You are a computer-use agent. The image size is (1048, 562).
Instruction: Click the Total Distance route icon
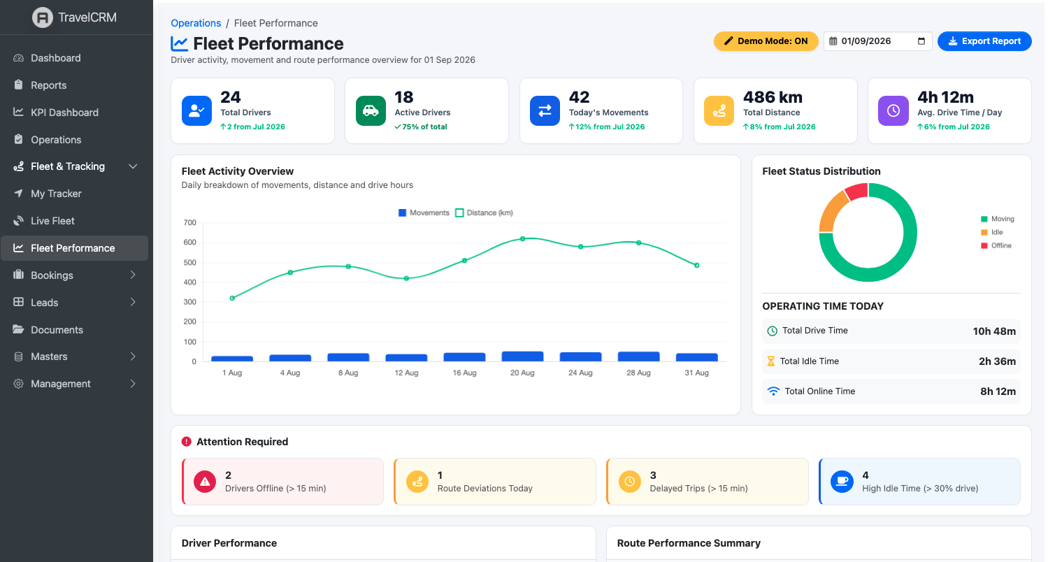point(719,110)
